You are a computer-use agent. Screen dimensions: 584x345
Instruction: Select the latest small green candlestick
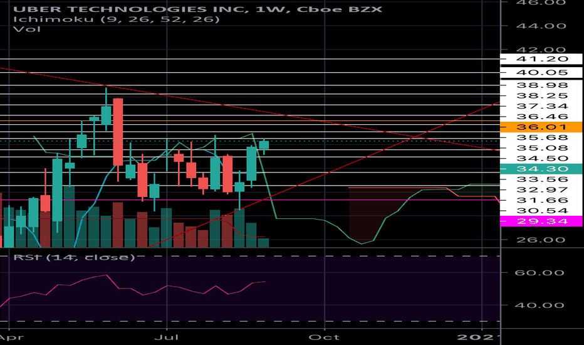click(264, 145)
